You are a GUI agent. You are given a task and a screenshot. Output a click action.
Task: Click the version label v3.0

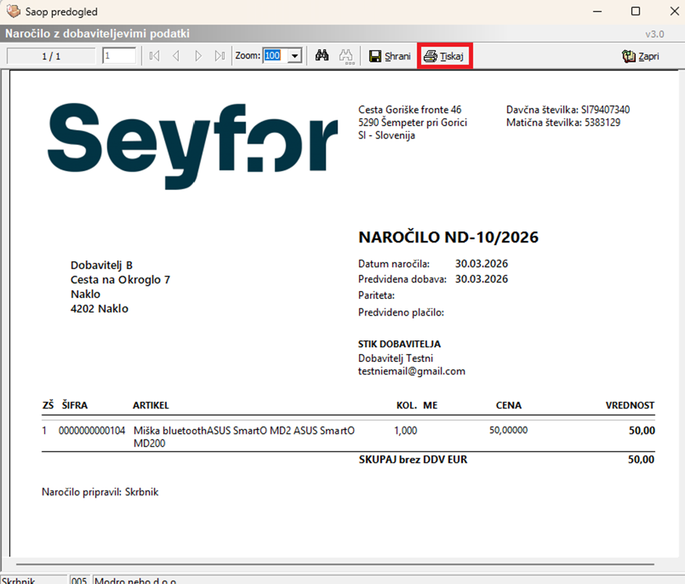(x=655, y=34)
